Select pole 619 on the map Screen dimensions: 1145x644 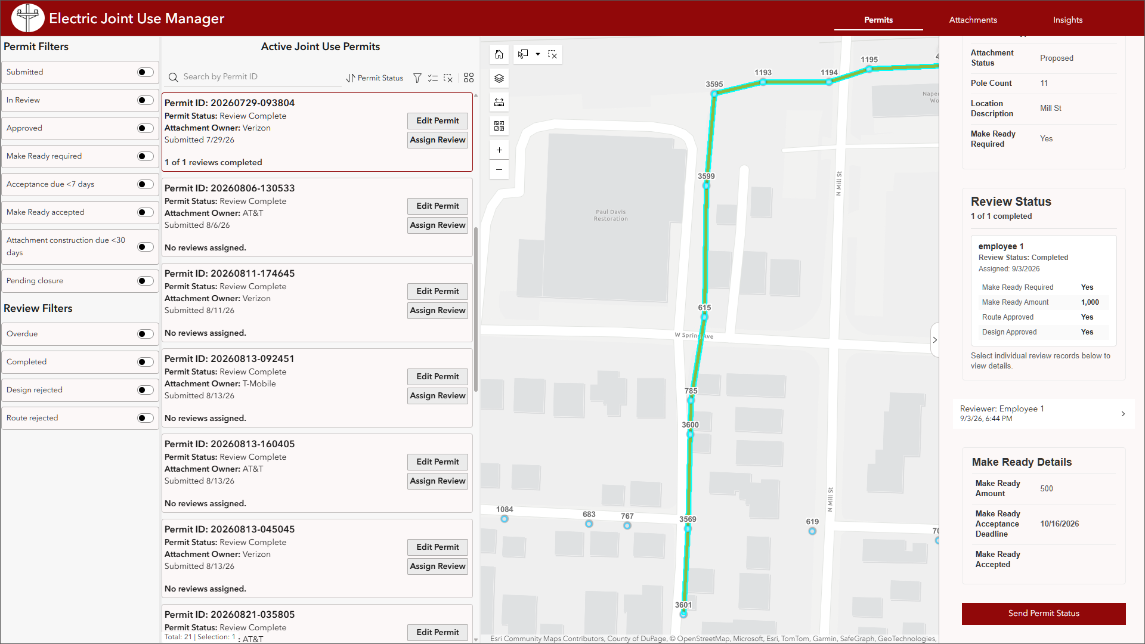[x=812, y=531]
